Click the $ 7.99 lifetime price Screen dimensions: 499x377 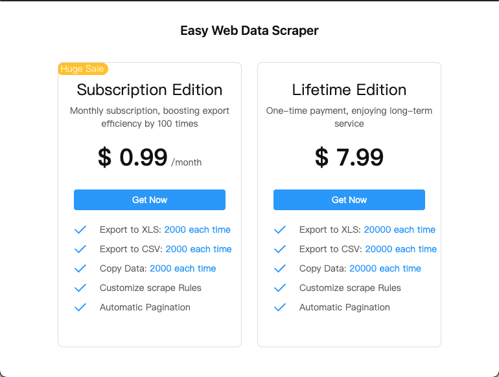click(x=349, y=157)
